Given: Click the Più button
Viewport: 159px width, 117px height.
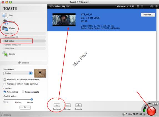Looking at the screenshot, I should (25, 107).
